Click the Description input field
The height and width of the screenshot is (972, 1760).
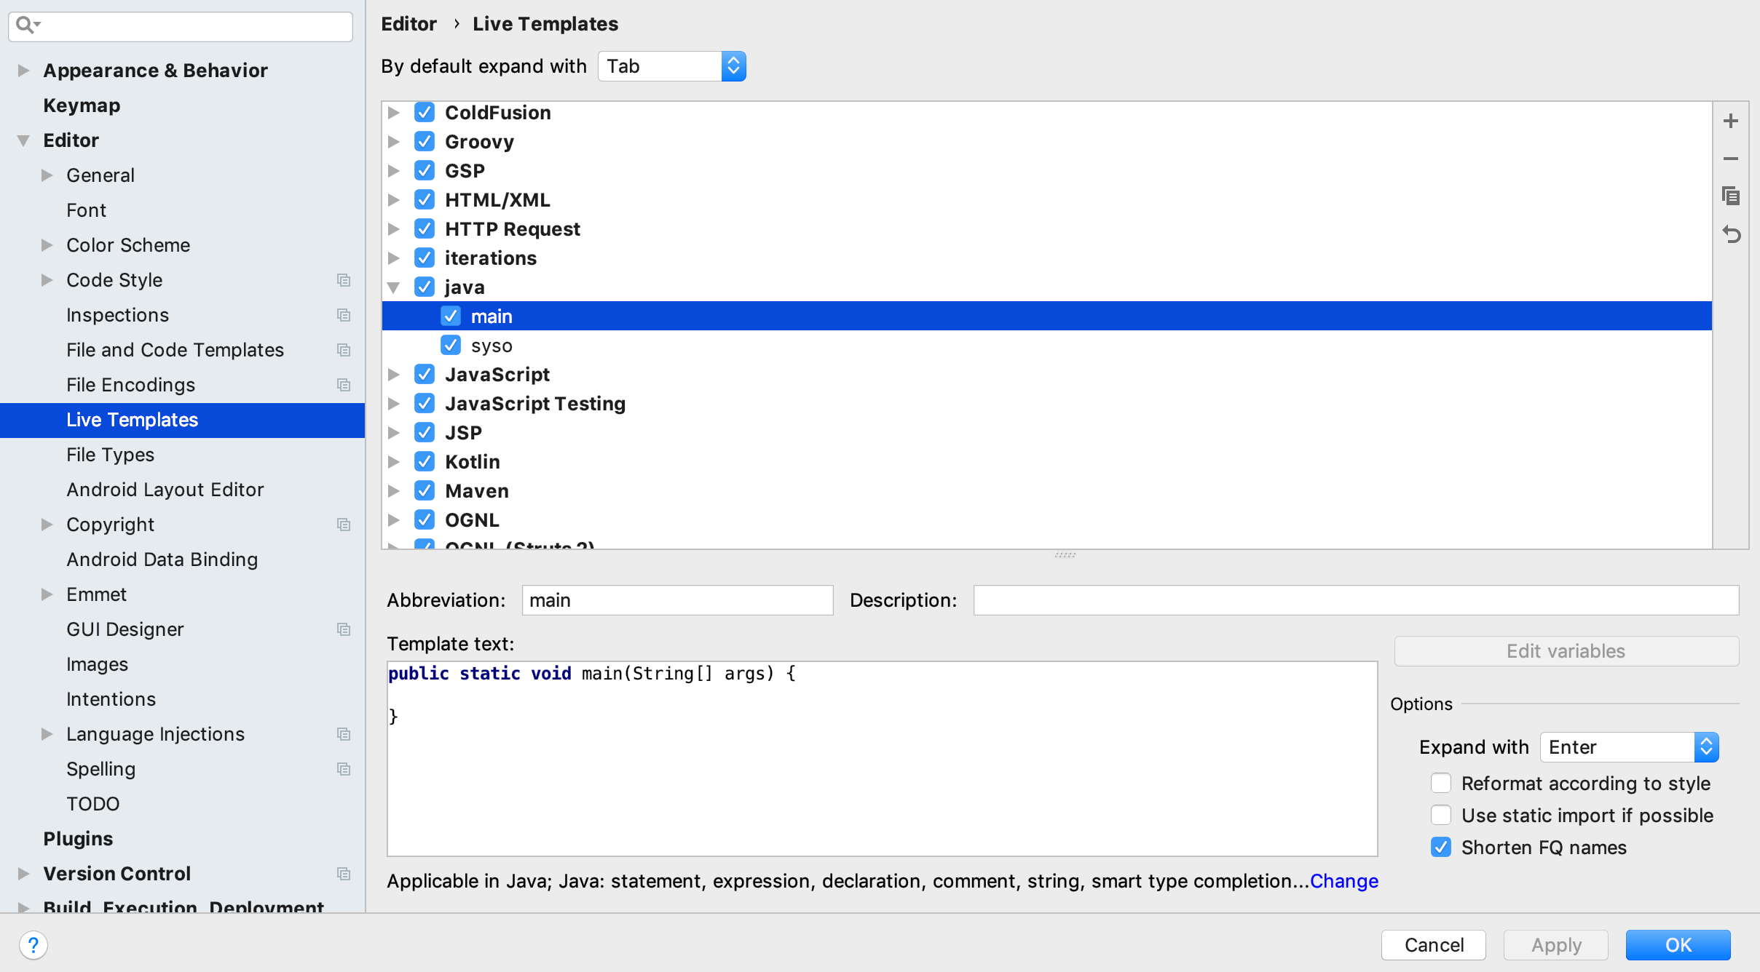(x=1356, y=600)
